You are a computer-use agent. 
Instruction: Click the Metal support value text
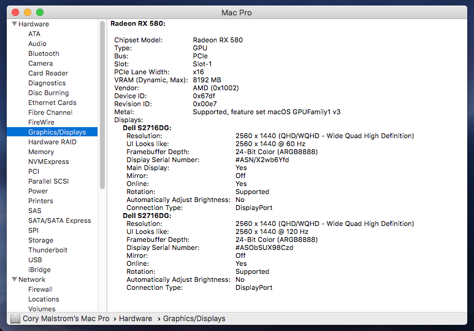tap(267, 112)
